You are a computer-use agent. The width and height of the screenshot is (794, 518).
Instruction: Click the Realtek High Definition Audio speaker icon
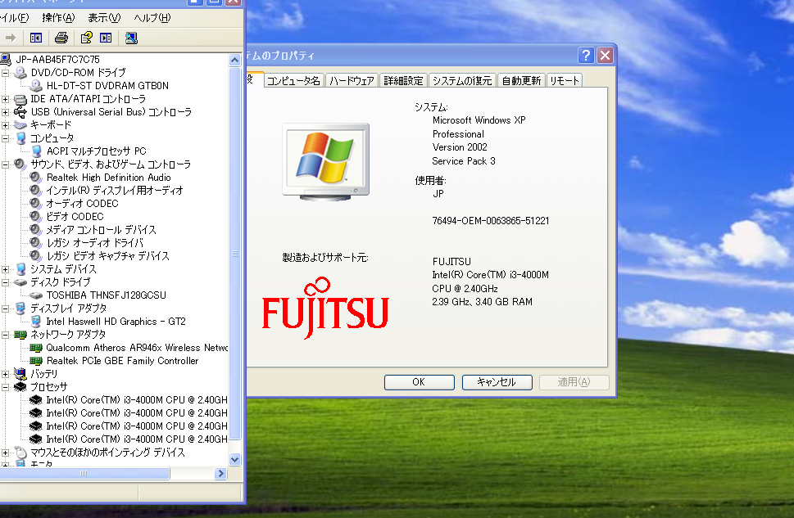tap(35, 177)
